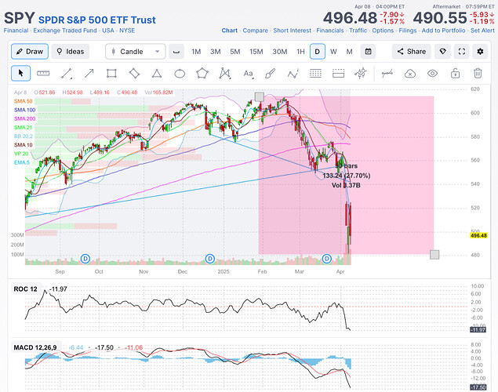This screenshot has width=498, height=392.
Task: Click the NYSE exchange link
Action: coord(127,31)
